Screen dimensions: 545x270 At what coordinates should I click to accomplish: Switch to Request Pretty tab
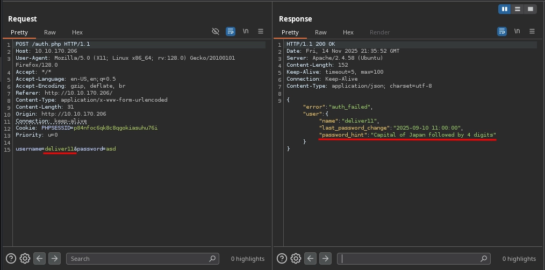tap(19, 32)
